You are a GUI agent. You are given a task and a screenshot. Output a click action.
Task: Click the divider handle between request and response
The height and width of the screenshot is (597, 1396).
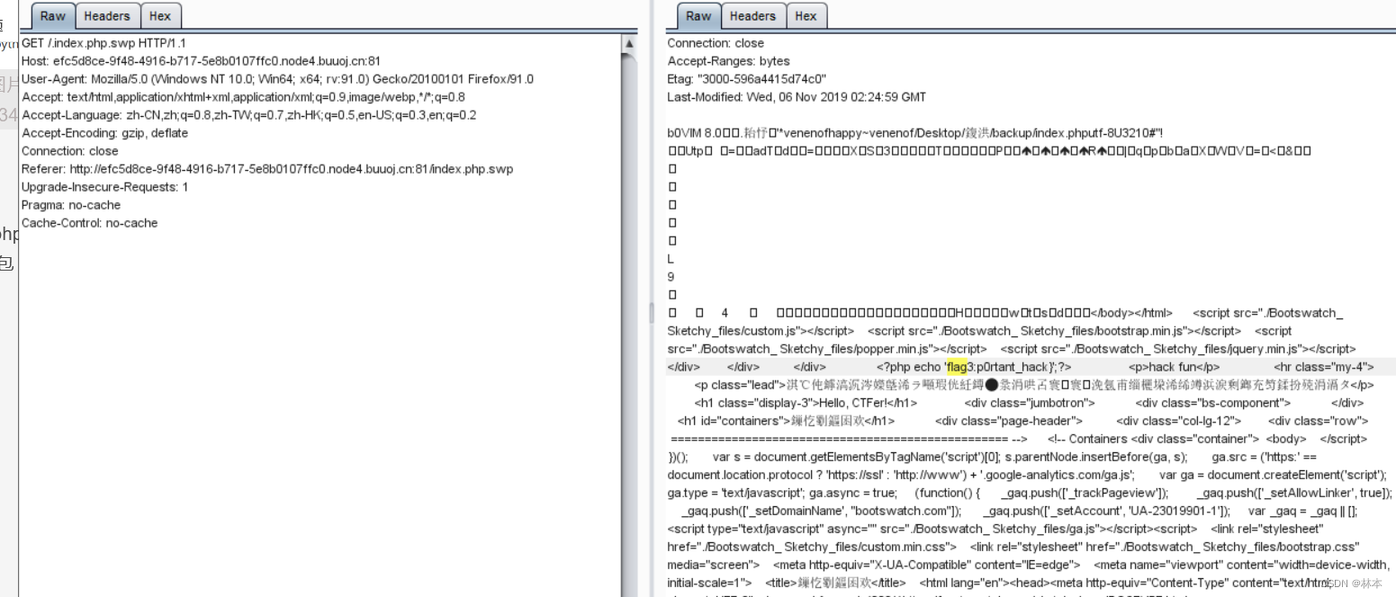pos(652,312)
